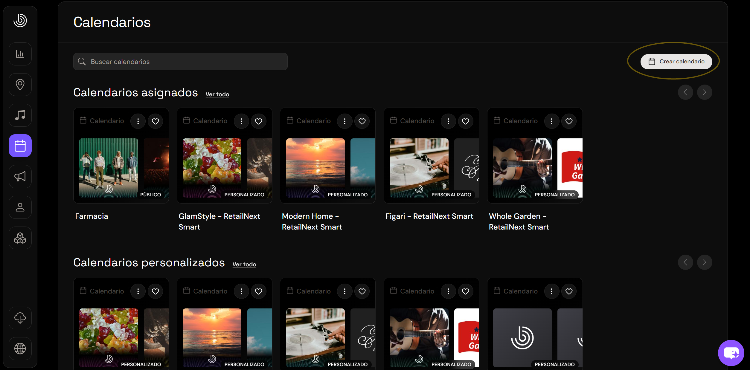Favorite the GlamStyle - RetailNext Smart calendar

click(259, 121)
